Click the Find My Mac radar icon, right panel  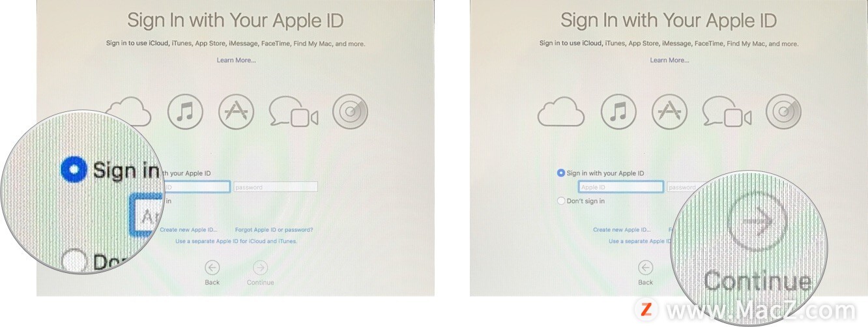point(783,112)
